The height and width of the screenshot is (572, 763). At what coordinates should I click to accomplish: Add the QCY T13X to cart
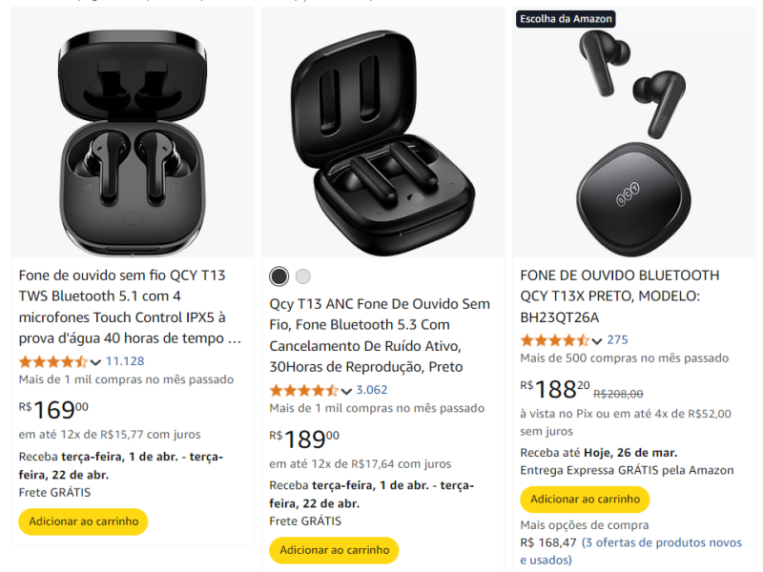click(585, 500)
